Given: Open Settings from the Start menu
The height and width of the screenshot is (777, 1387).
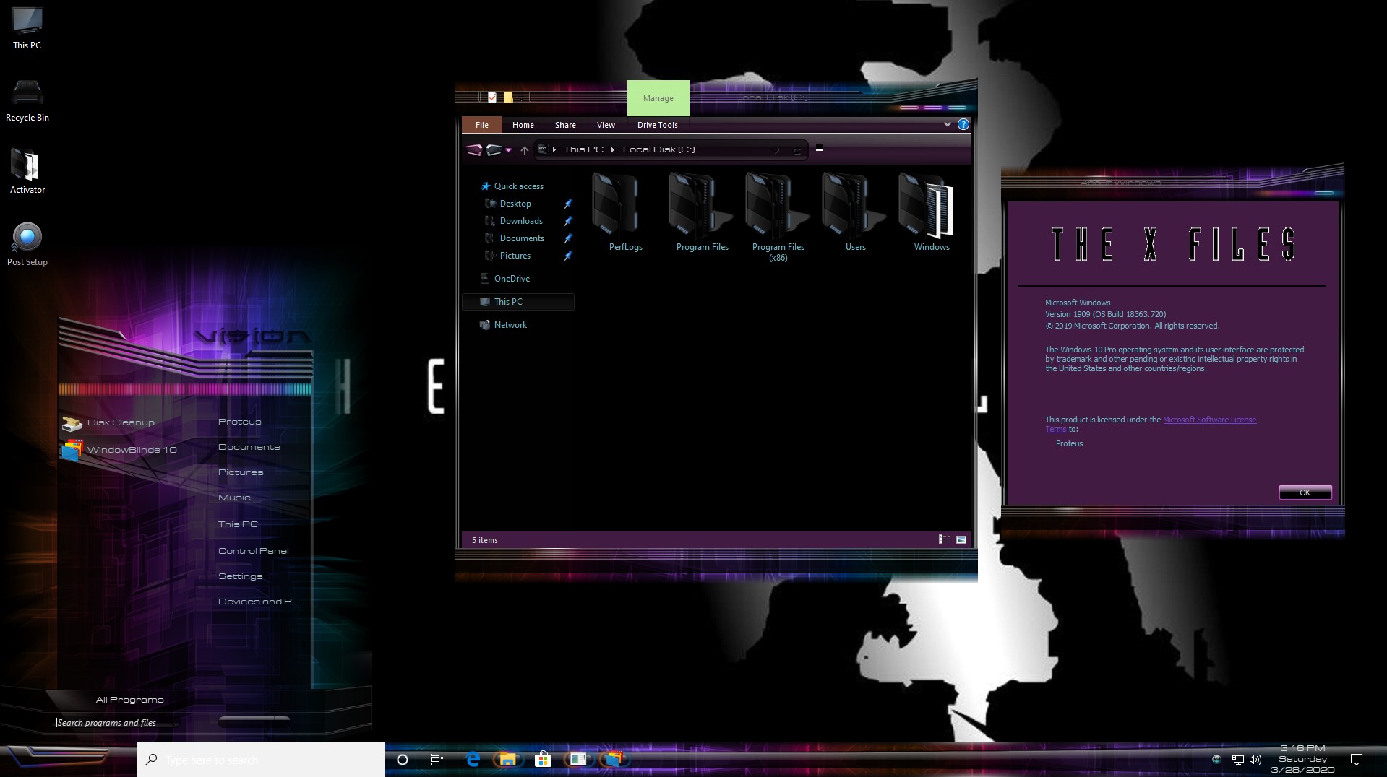Looking at the screenshot, I should pos(241,576).
